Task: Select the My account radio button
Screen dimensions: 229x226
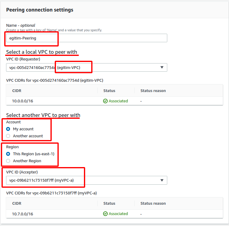Action: pyautogui.click(x=8, y=129)
